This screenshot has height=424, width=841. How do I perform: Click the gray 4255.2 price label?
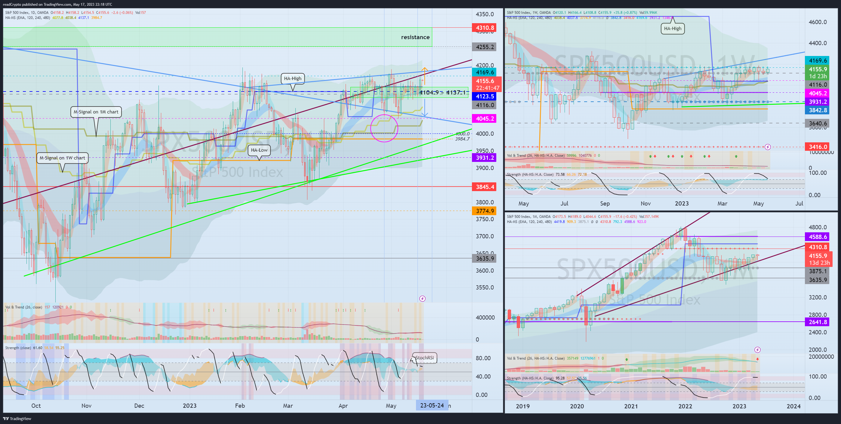485,47
